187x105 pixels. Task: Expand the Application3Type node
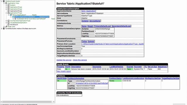tap(6, 7)
